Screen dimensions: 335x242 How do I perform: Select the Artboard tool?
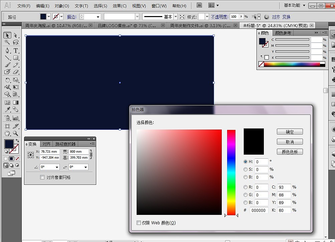7,126
